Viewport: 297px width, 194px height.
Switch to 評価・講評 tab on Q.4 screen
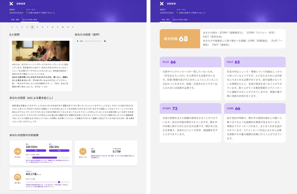[15, 20]
